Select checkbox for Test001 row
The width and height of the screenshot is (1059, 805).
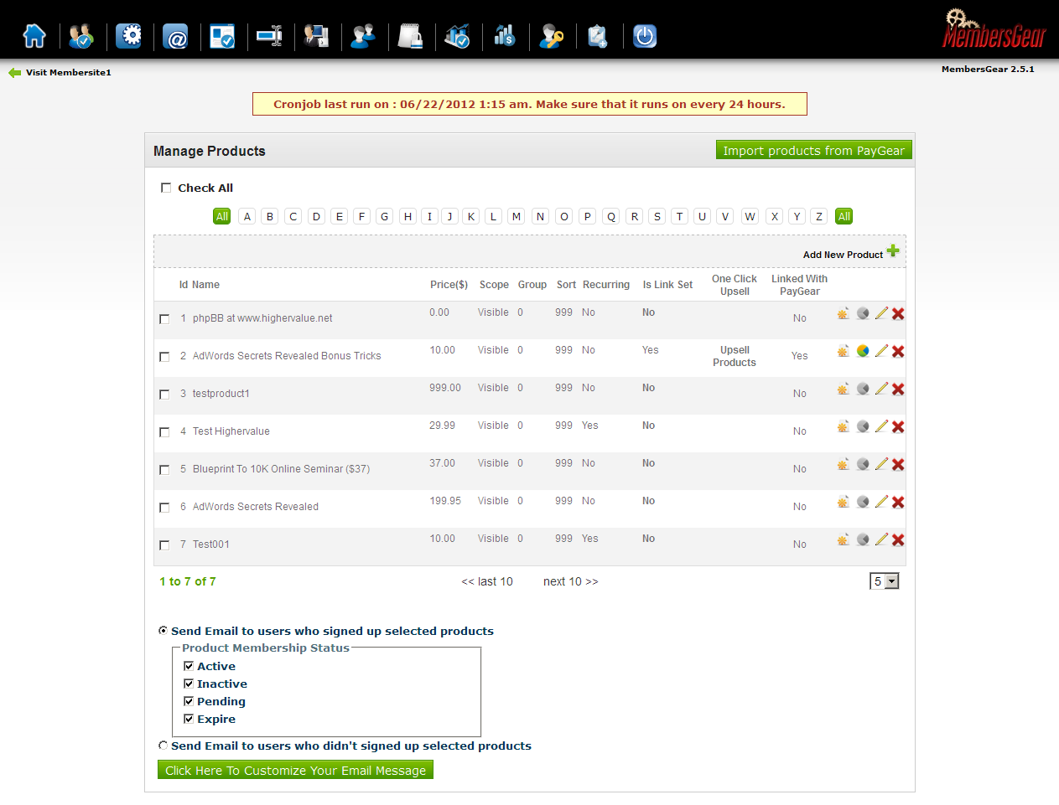(x=164, y=545)
